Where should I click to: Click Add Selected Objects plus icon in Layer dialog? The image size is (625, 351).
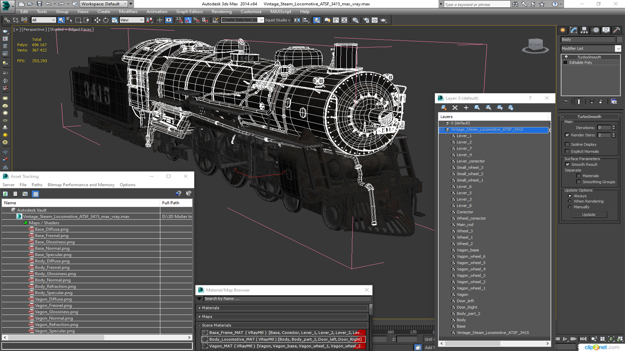(x=466, y=108)
